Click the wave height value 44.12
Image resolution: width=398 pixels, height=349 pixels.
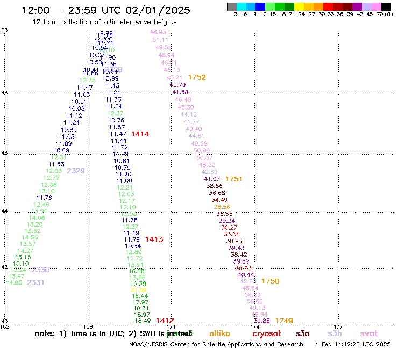pos(189,114)
